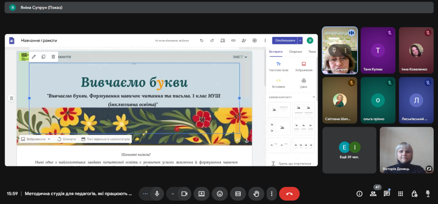
Task: Toggle the microphone in the call bar
Action: click(157, 193)
